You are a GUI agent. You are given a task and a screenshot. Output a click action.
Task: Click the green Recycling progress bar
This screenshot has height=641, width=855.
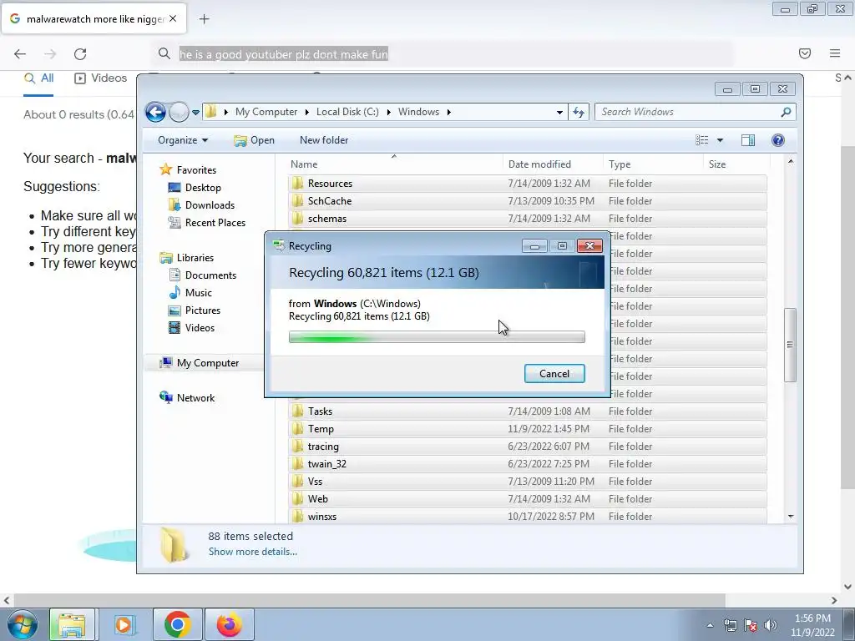coord(437,337)
